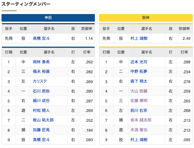Click batting average .287 for 細川
194x148 pixels.
tap(89, 101)
